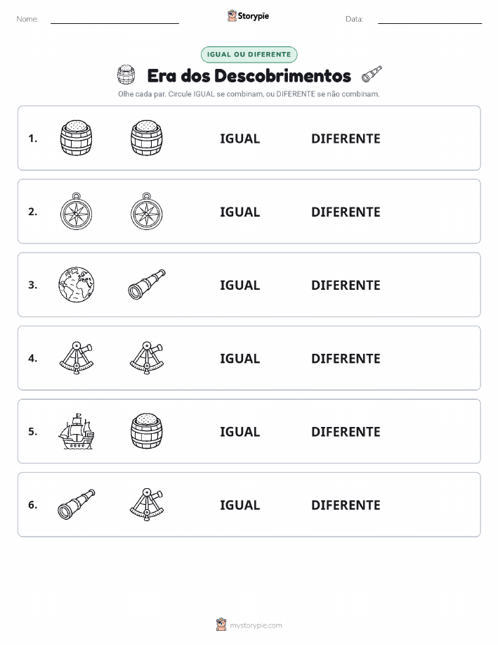Choose IGUAL for row 1

240,139
